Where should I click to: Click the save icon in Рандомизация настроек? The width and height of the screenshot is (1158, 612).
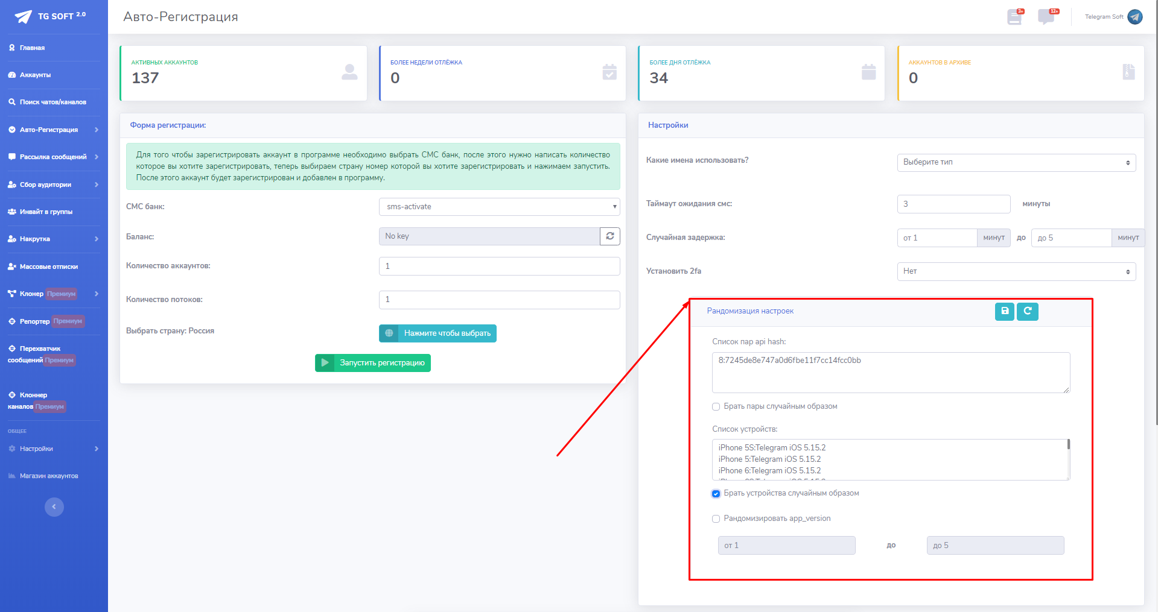tap(1004, 311)
